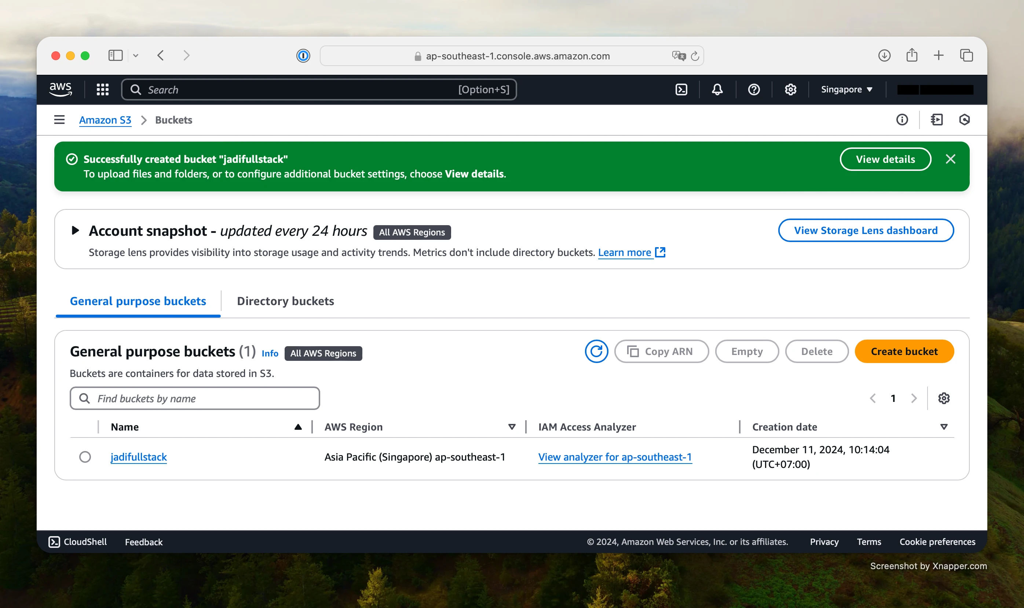Click the Delete button

(x=816, y=351)
